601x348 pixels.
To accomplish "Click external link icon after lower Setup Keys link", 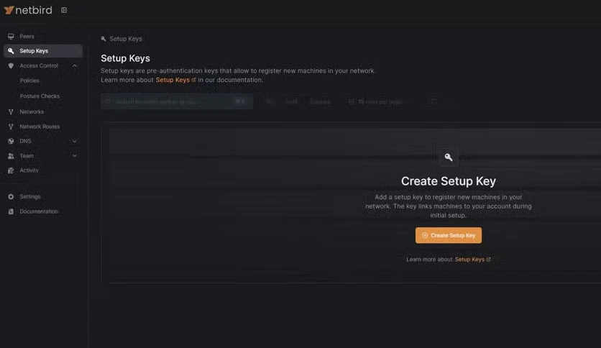I will [x=488, y=260].
